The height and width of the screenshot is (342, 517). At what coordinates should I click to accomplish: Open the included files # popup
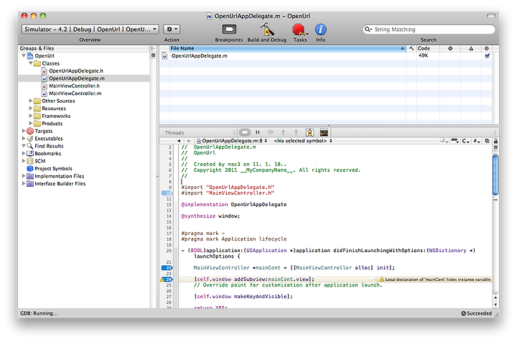pyautogui.click(x=477, y=141)
